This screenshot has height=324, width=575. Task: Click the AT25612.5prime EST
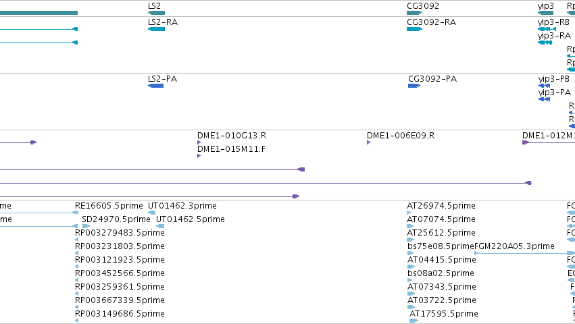pos(441,233)
